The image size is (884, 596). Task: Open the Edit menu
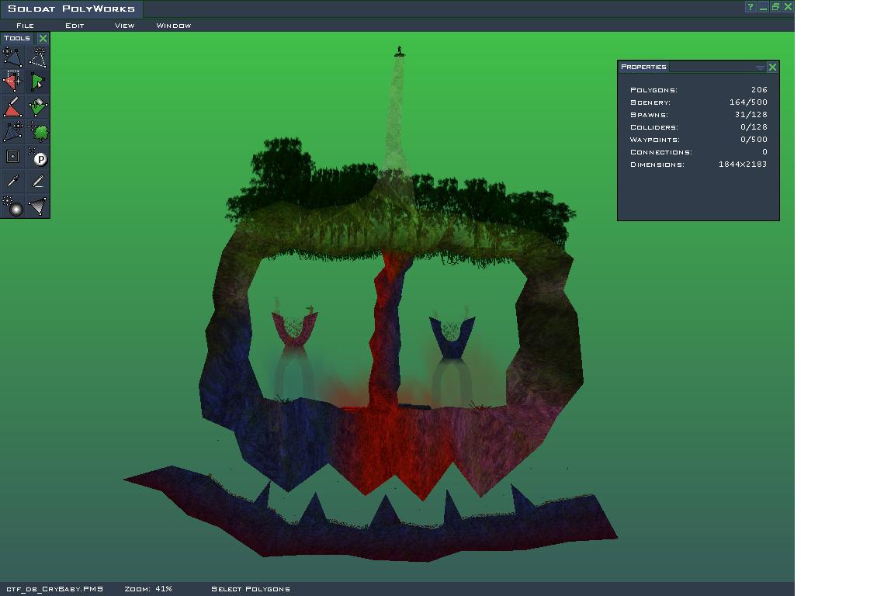75,26
